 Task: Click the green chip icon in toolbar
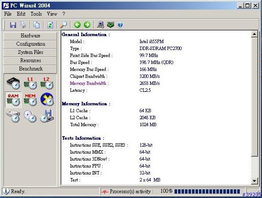(x=111, y=25)
